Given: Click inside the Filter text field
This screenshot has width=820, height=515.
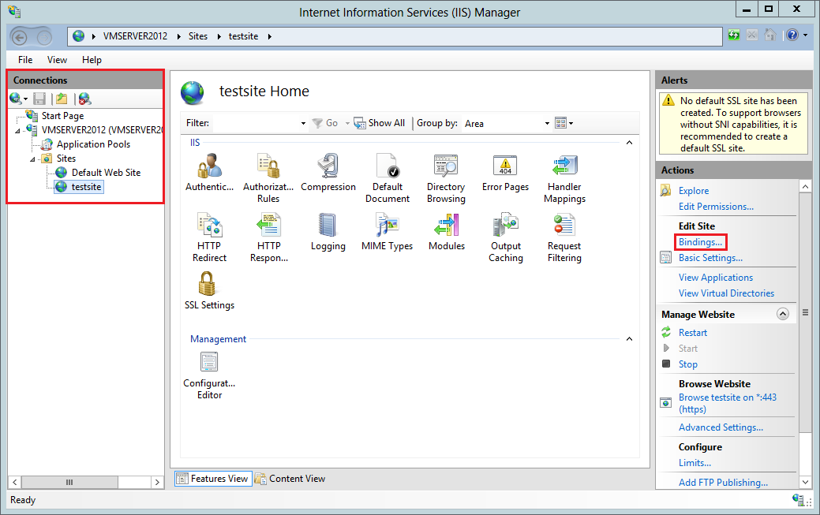Looking at the screenshot, I should pos(255,123).
